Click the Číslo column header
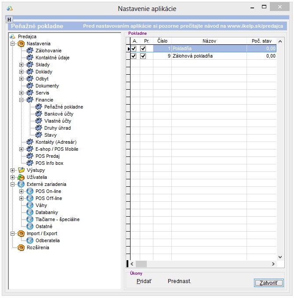This screenshot has width=294, height=298. (162, 41)
